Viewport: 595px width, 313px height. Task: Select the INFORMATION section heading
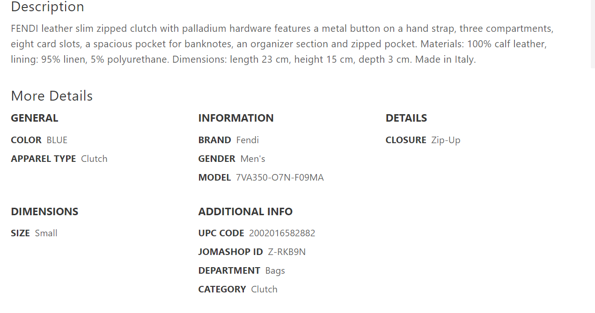[x=236, y=118]
